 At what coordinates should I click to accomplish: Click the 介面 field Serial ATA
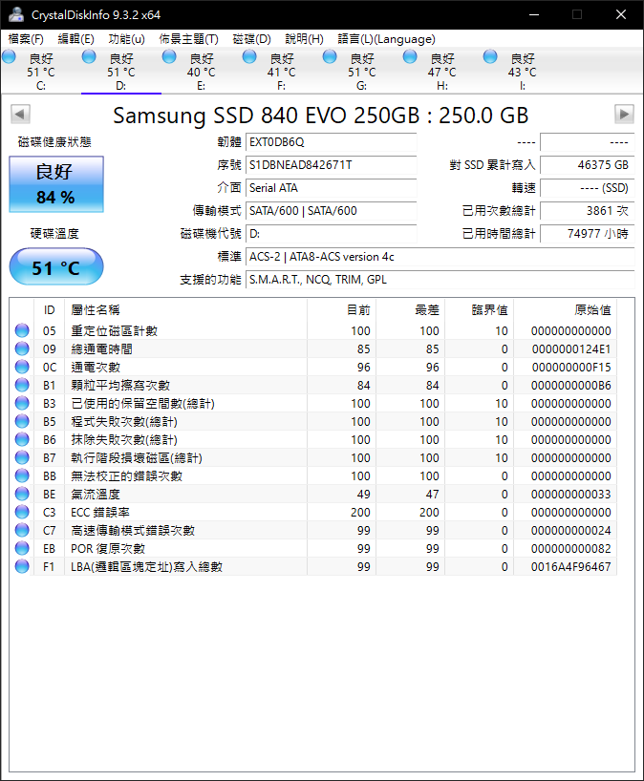click(331, 188)
